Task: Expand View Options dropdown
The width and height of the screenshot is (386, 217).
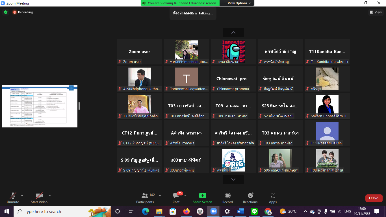Action: click(x=239, y=3)
